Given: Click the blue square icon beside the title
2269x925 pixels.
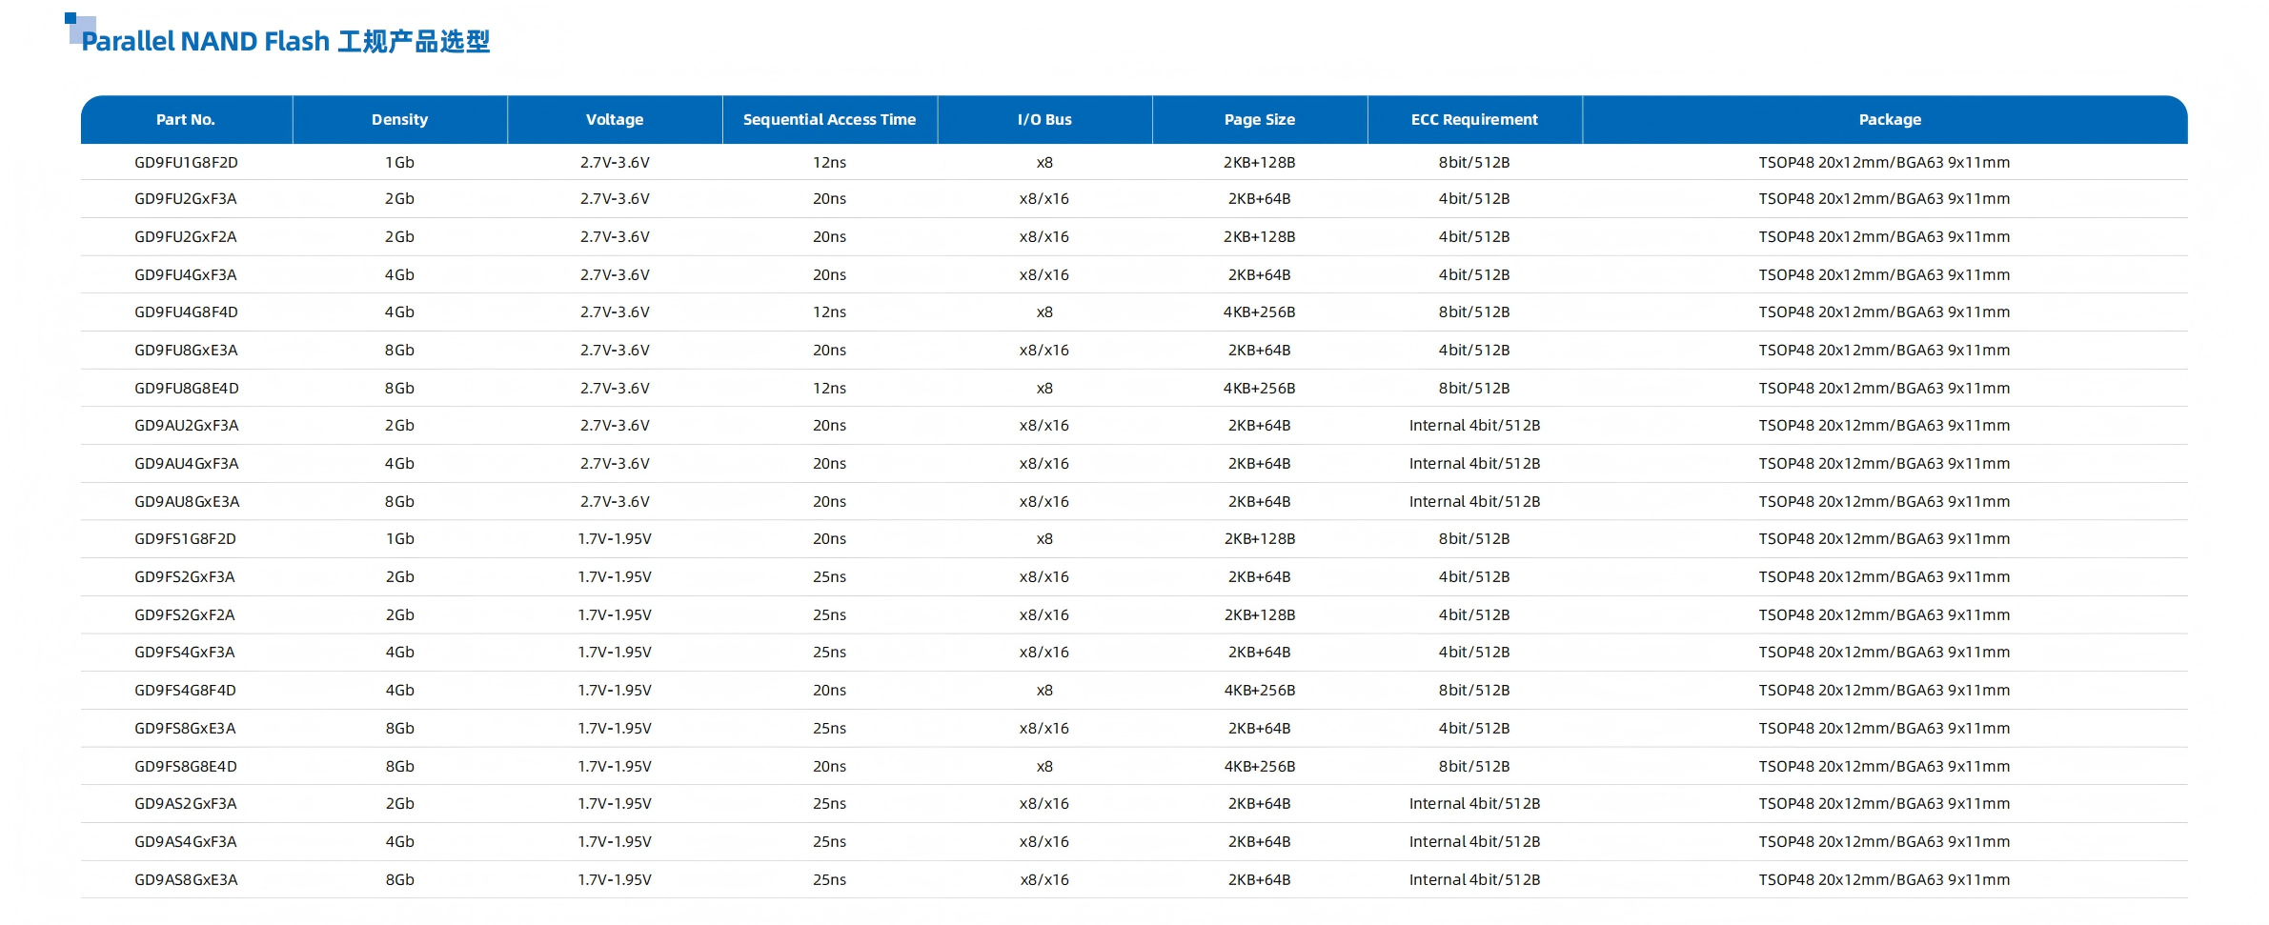Looking at the screenshot, I should coord(78,26).
